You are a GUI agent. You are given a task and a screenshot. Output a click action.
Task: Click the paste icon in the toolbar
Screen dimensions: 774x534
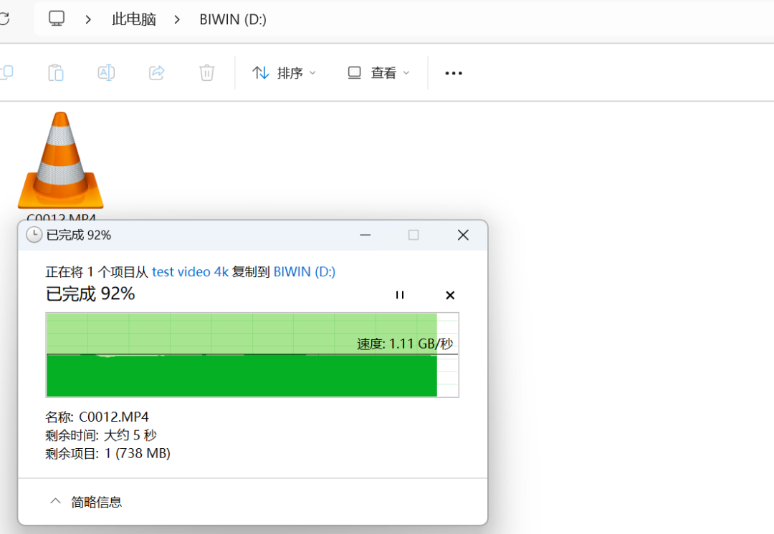click(56, 72)
